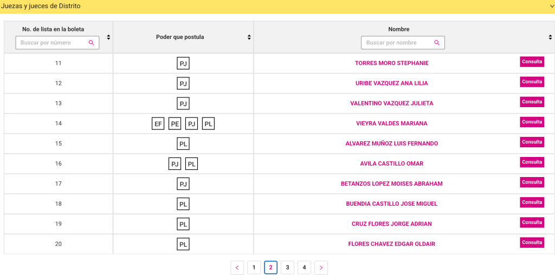
Task: Go to the previous page arrow
Action: pos(237,267)
